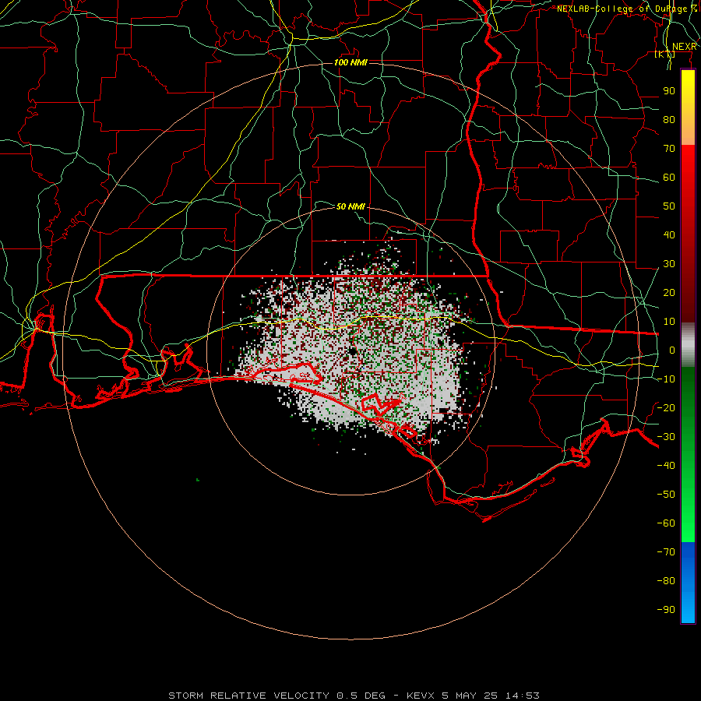Click the NEXR label near the color scale

[x=685, y=47]
